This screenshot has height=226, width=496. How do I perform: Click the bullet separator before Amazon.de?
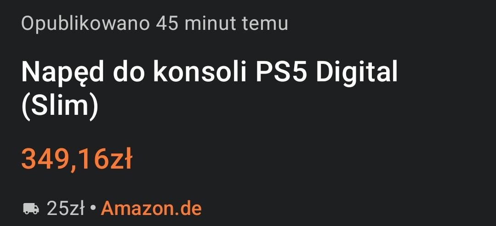(x=93, y=209)
